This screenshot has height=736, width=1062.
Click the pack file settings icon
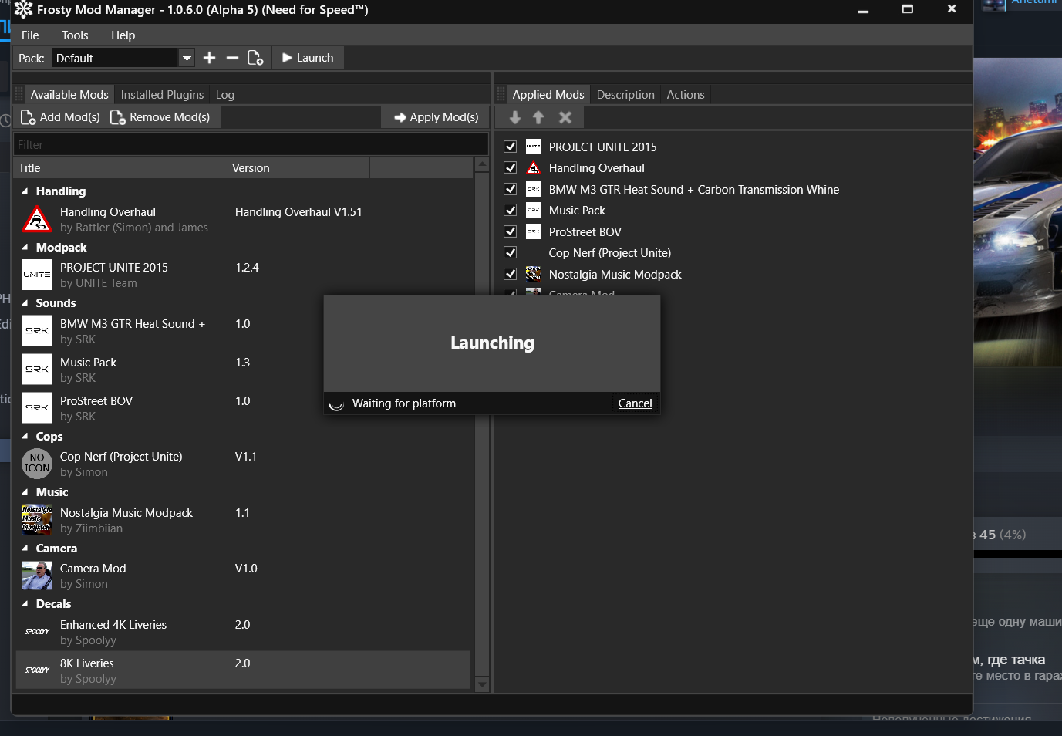tap(255, 58)
